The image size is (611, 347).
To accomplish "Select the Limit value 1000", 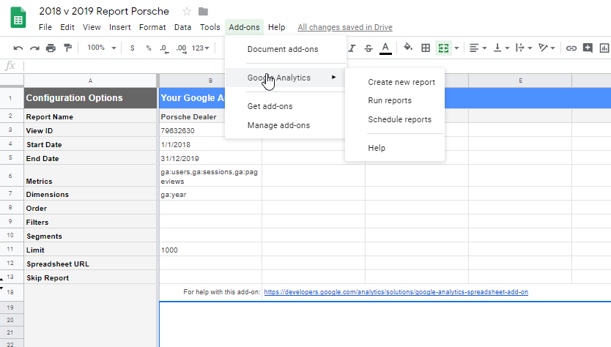I will (210, 250).
